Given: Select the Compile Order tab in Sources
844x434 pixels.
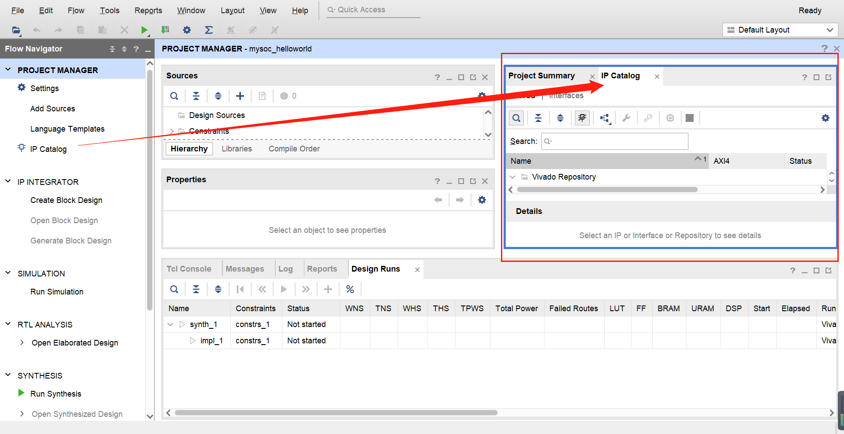Looking at the screenshot, I should point(294,149).
